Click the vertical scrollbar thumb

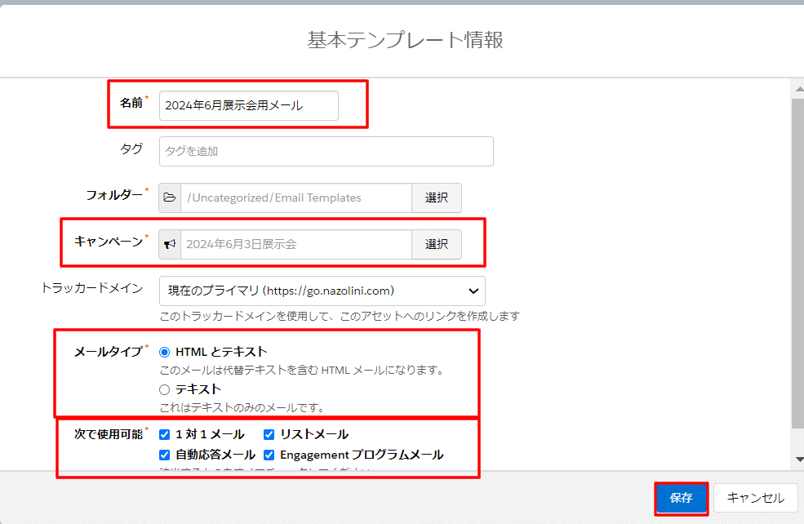click(799, 263)
